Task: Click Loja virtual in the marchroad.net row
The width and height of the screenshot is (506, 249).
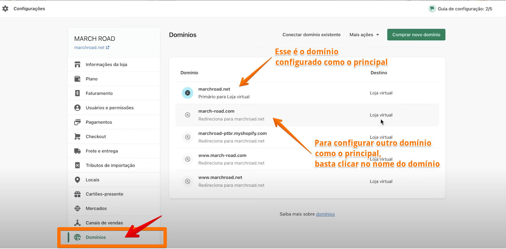Action: coord(381,93)
